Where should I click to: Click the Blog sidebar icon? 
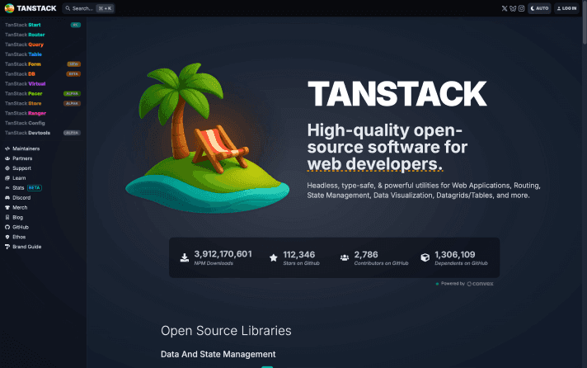(7, 217)
